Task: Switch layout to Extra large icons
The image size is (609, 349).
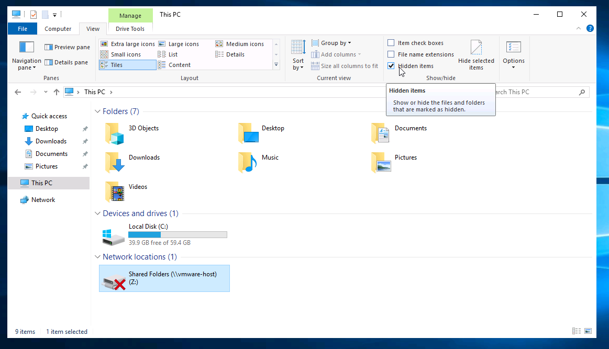Action: click(127, 44)
